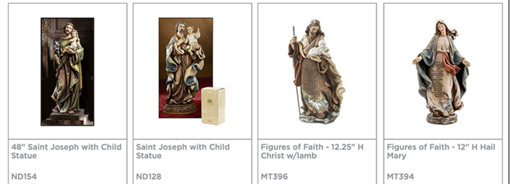Click the cream gift box beside the ND128 statue
The width and height of the screenshot is (510, 184).
(x=214, y=106)
